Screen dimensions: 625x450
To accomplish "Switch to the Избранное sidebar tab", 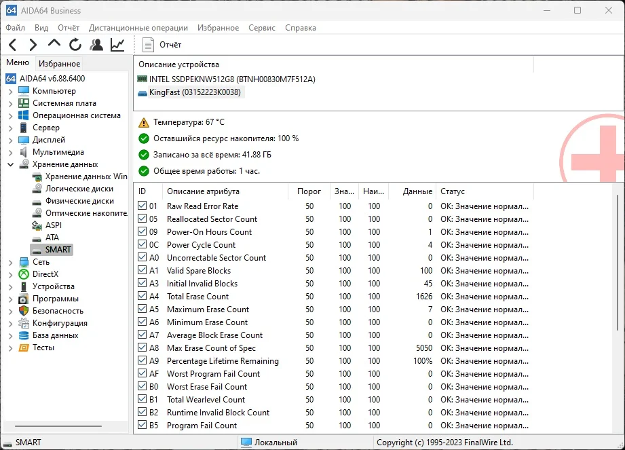I will (60, 63).
